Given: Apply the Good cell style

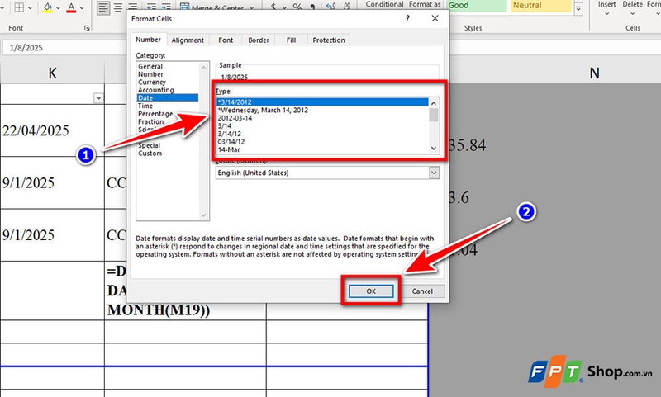Looking at the screenshot, I should click(477, 6).
